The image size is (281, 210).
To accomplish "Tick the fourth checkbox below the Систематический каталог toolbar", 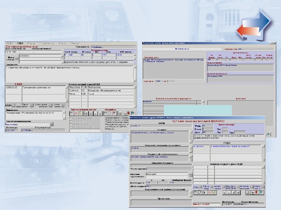I will coord(70,127).
